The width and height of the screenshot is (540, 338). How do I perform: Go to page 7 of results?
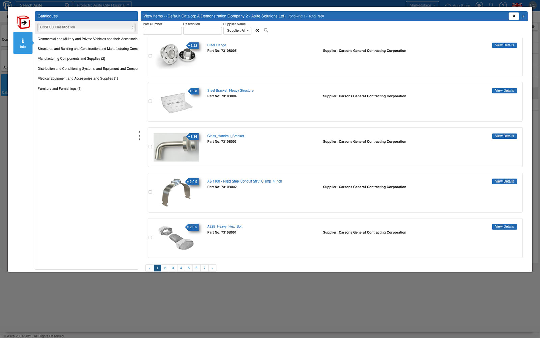click(x=204, y=268)
